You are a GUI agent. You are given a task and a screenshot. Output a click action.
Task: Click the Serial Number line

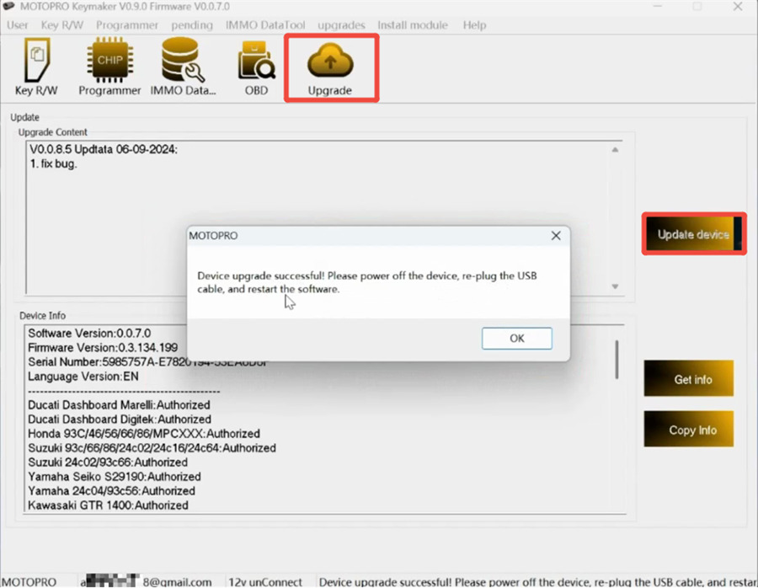click(147, 361)
